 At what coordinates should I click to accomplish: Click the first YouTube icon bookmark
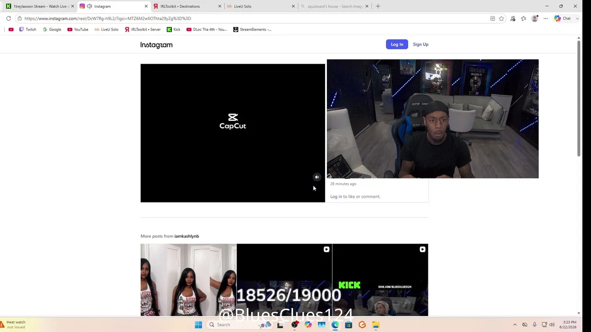click(11, 30)
